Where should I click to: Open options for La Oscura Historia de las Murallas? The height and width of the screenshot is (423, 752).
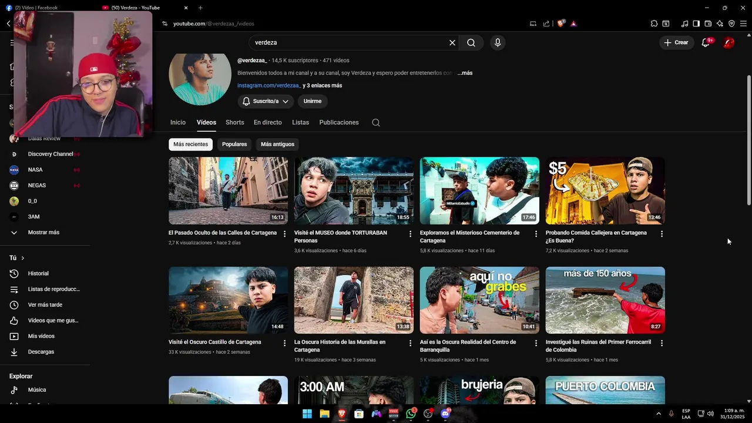pos(411,343)
